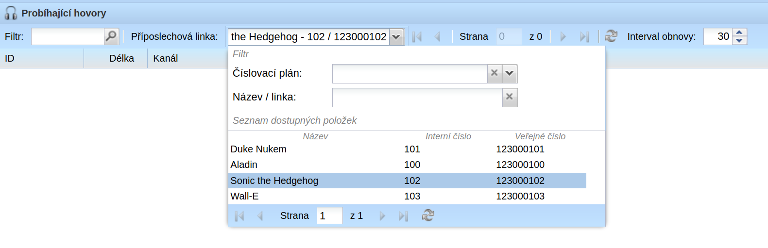Screen dimensions: 768x248
Task: Decrease Interval obnovy with down spinner
Action: click(x=739, y=41)
